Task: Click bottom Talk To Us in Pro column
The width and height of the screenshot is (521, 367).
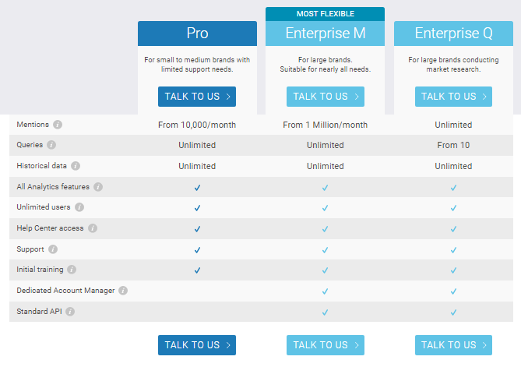Action: [197, 345]
